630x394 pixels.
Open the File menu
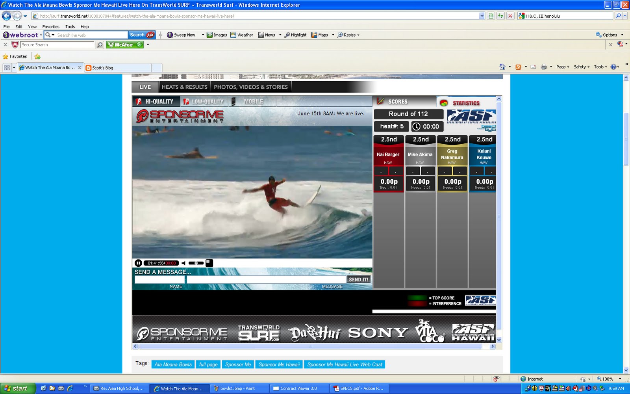pos(6,26)
